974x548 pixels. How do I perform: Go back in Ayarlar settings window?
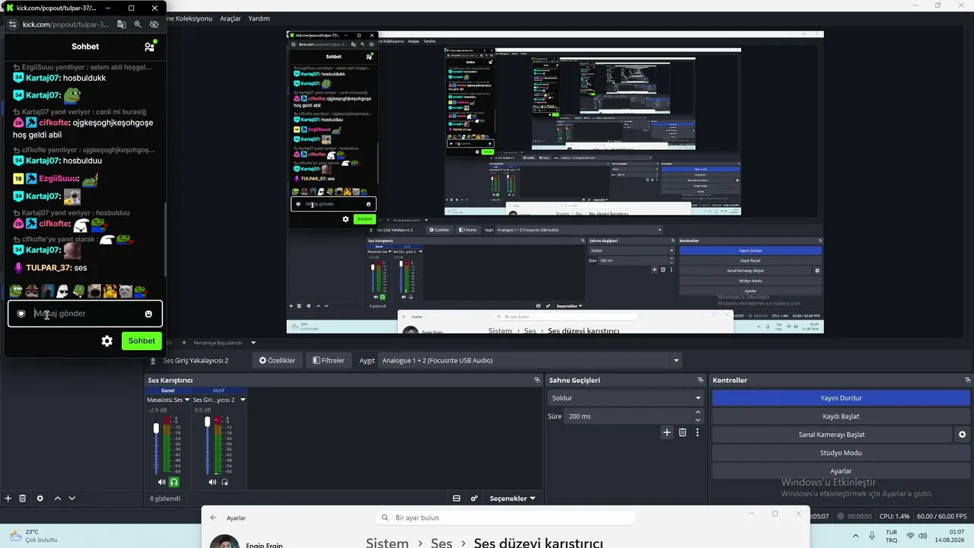214,518
